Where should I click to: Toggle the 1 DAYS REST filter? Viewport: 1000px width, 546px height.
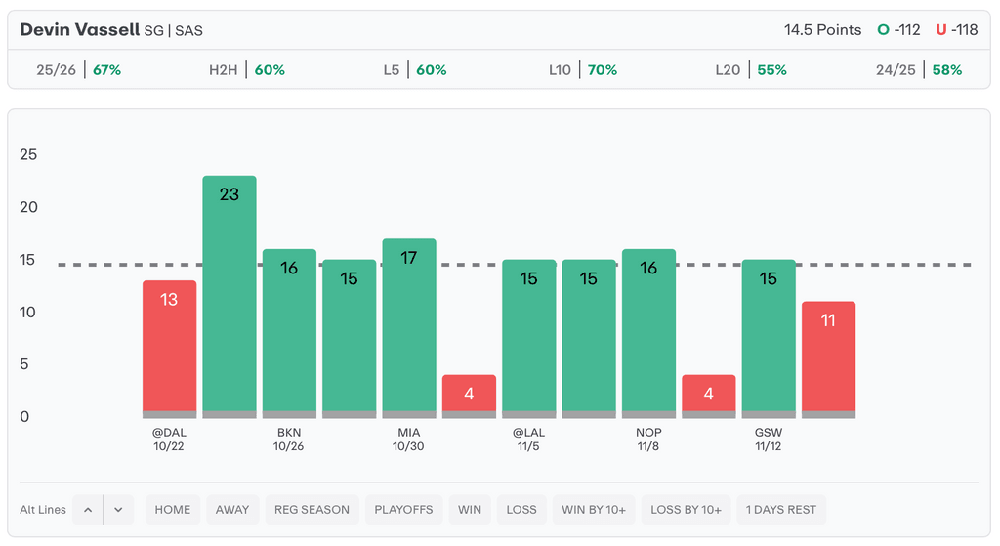[x=781, y=510]
